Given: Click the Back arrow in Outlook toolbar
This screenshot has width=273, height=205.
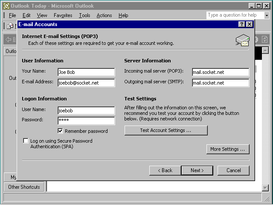Looking at the screenshot, I should pos(9,39).
